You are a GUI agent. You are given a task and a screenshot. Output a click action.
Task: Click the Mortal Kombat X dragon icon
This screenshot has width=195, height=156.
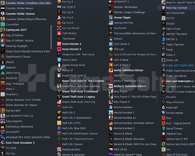coord(111,128)
